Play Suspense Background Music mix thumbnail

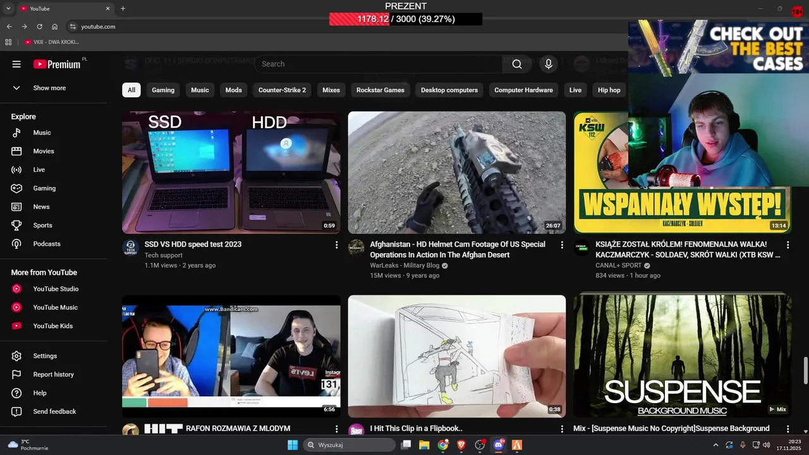coord(683,356)
